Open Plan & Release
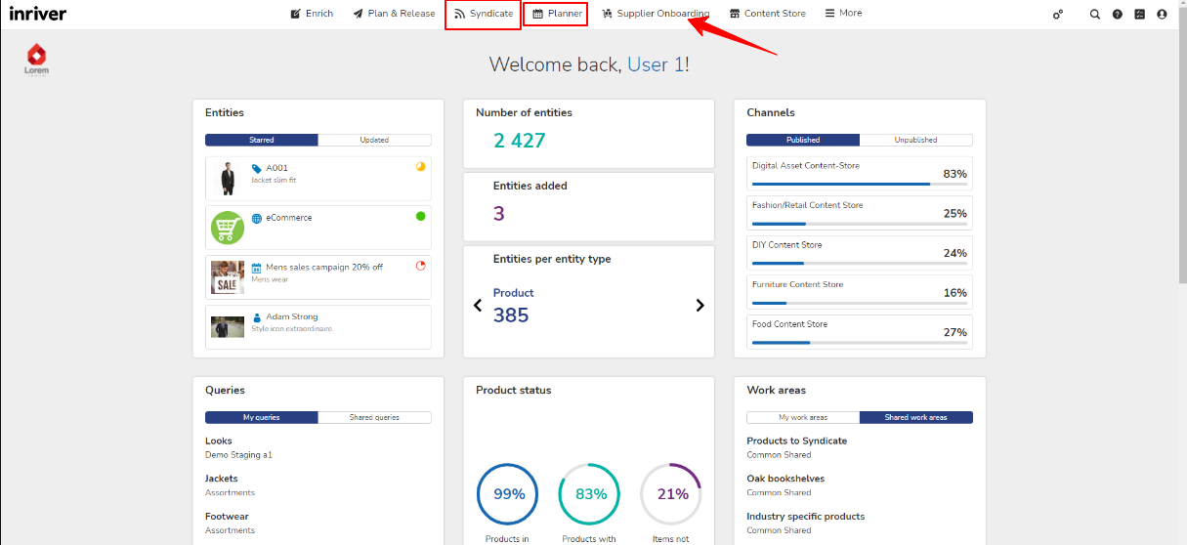The height and width of the screenshot is (545, 1187). (394, 14)
